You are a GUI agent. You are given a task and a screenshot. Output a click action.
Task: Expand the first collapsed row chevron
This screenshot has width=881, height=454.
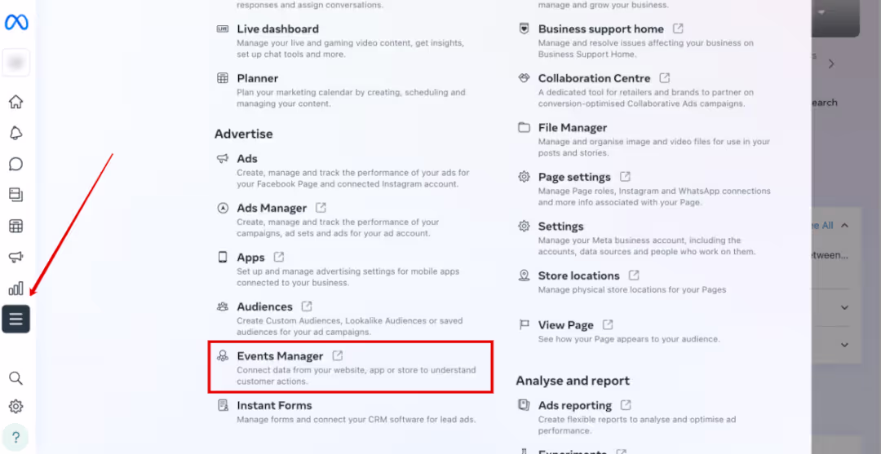[844, 307]
